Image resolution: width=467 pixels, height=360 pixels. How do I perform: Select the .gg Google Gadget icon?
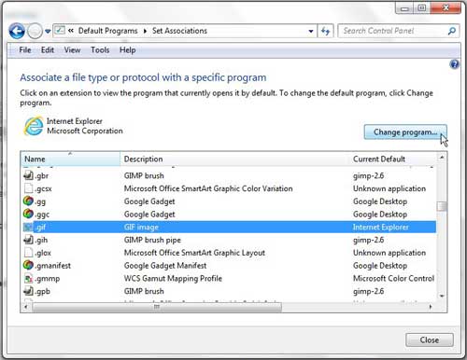tap(28, 201)
